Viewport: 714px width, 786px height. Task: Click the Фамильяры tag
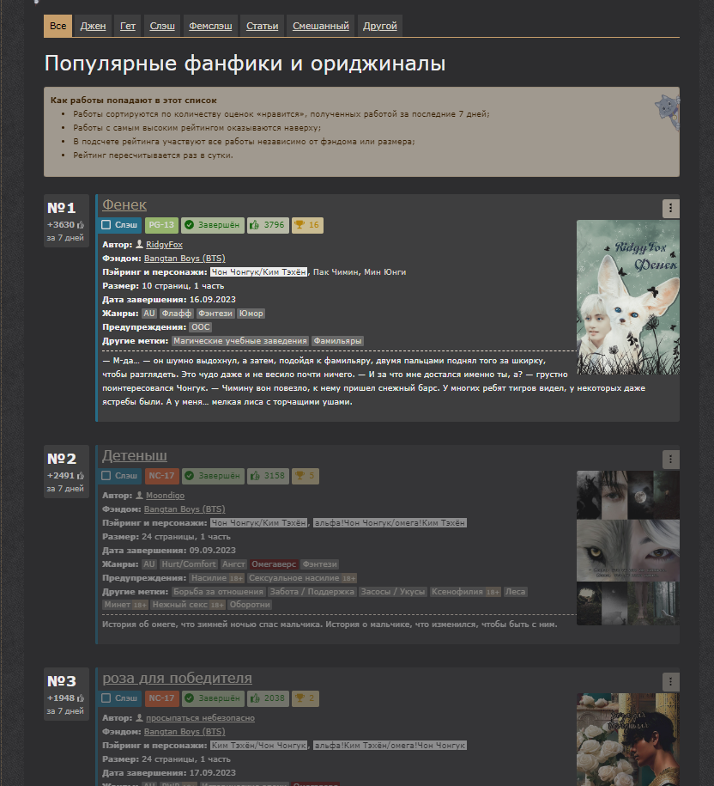click(x=337, y=341)
